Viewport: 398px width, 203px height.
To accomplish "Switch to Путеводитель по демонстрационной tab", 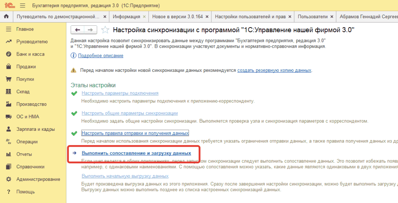I will pyautogui.click(x=58, y=17).
